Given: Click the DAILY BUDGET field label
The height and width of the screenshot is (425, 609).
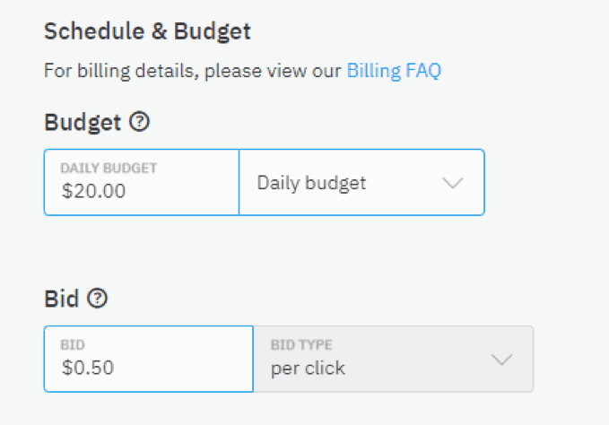Looking at the screenshot, I should [109, 168].
